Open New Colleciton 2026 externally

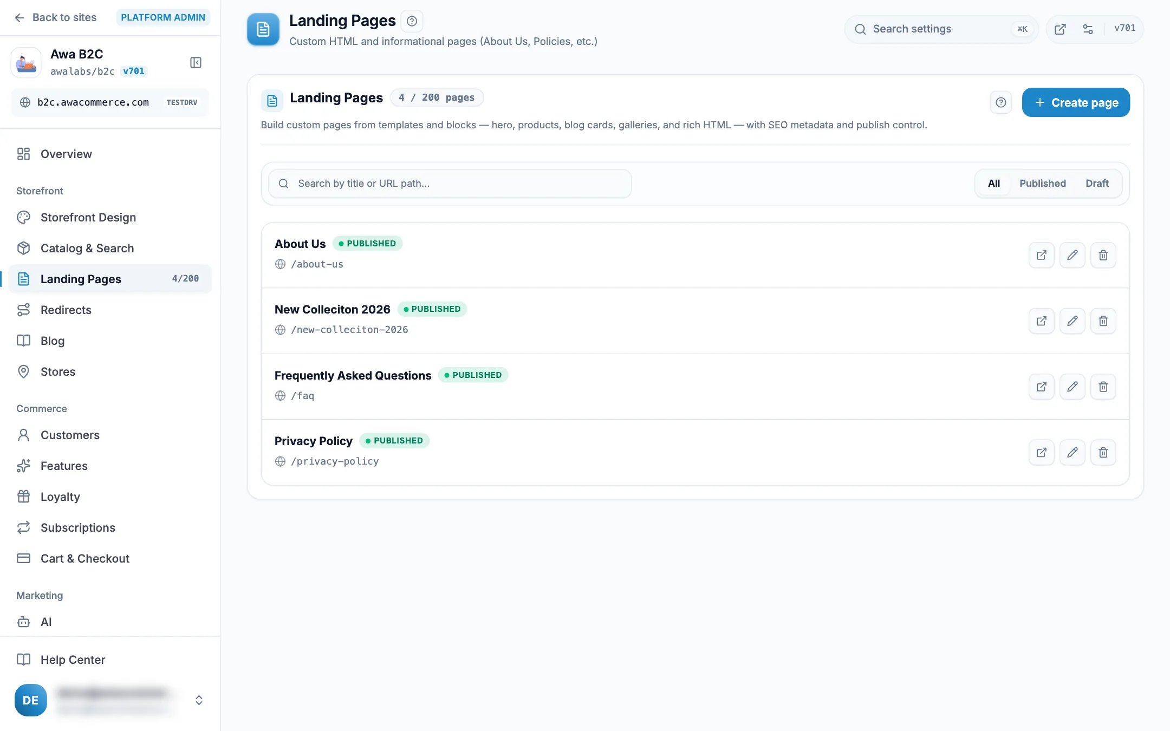coord(1041,321)
